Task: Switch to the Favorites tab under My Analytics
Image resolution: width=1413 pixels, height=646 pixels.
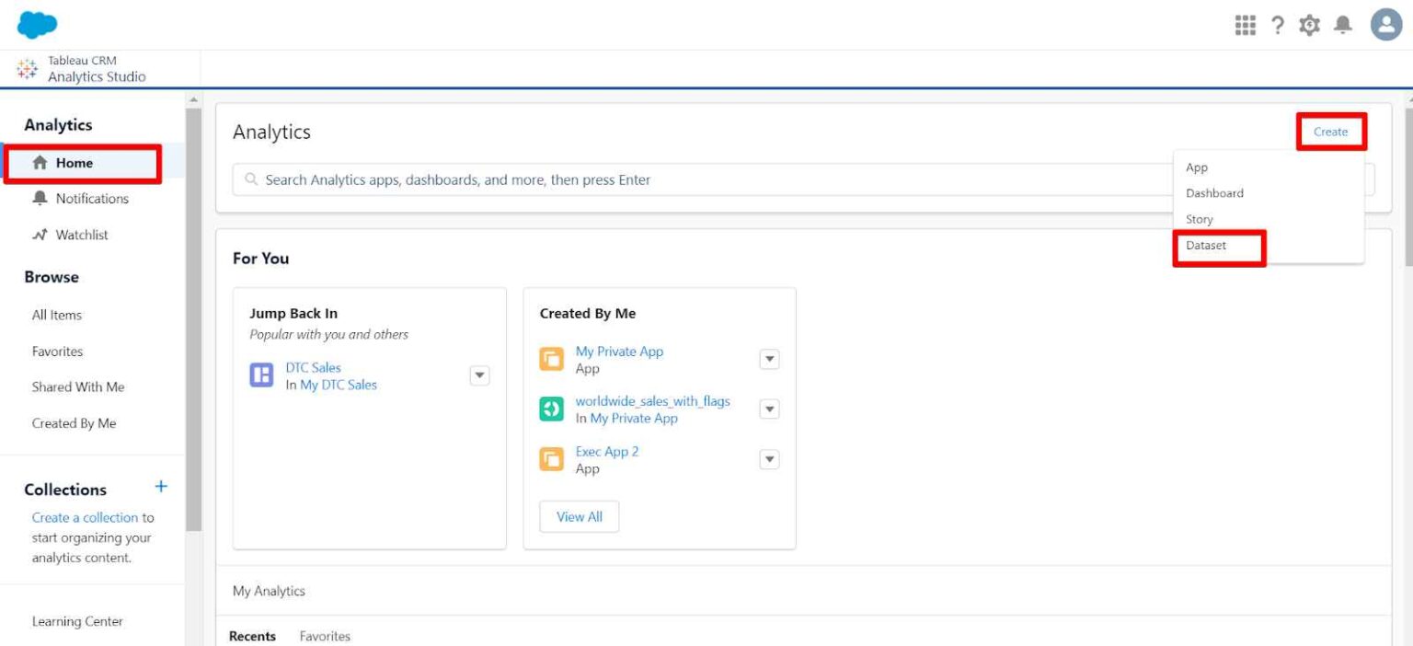Action: [x=325, y=636]
